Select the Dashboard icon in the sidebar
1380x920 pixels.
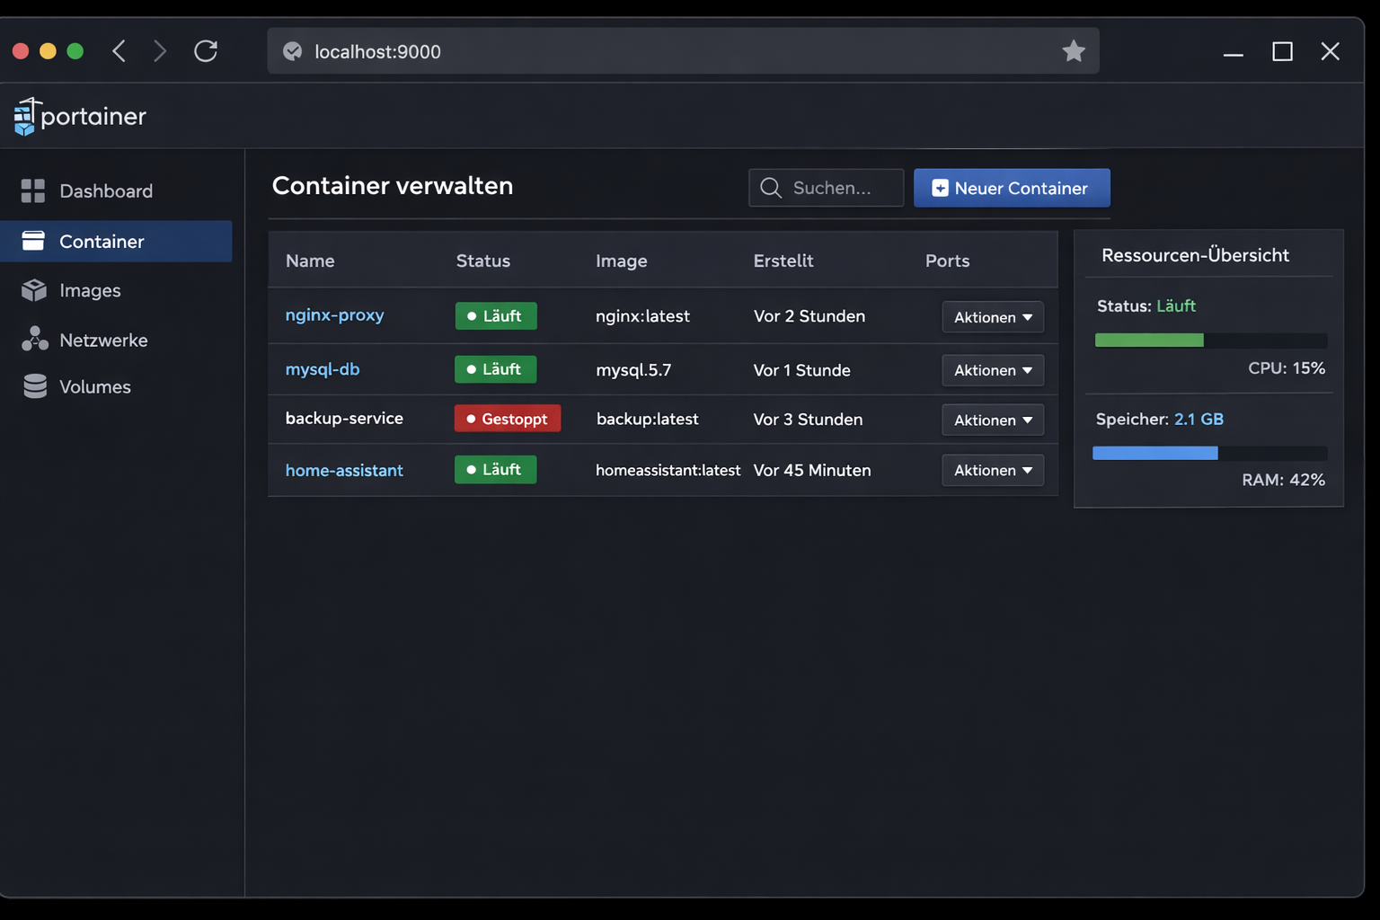pyautogui.click(x=33, y=190)
